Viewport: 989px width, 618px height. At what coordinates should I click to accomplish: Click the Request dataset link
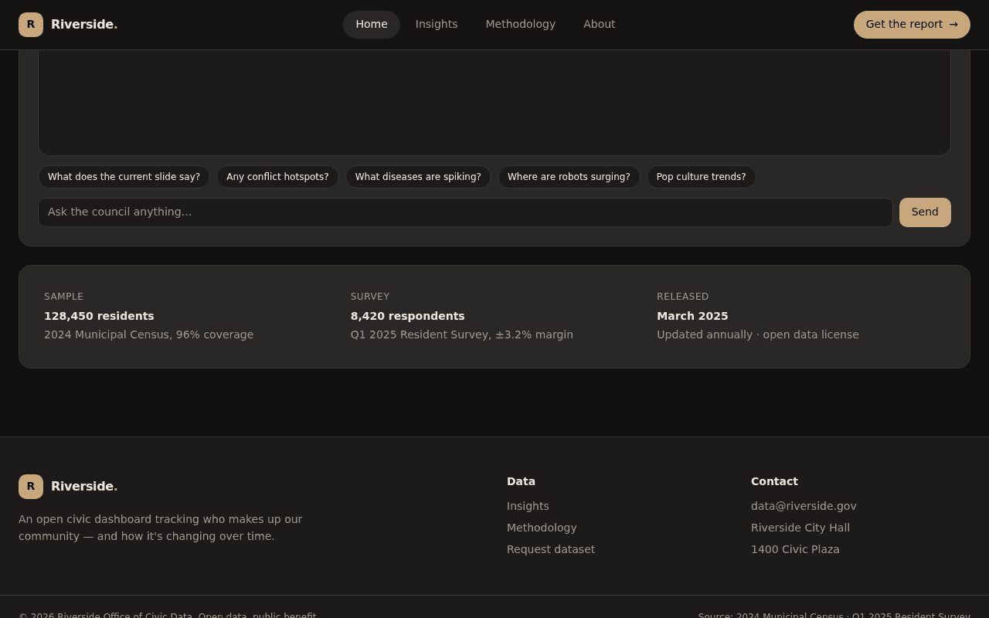[551, 549]
